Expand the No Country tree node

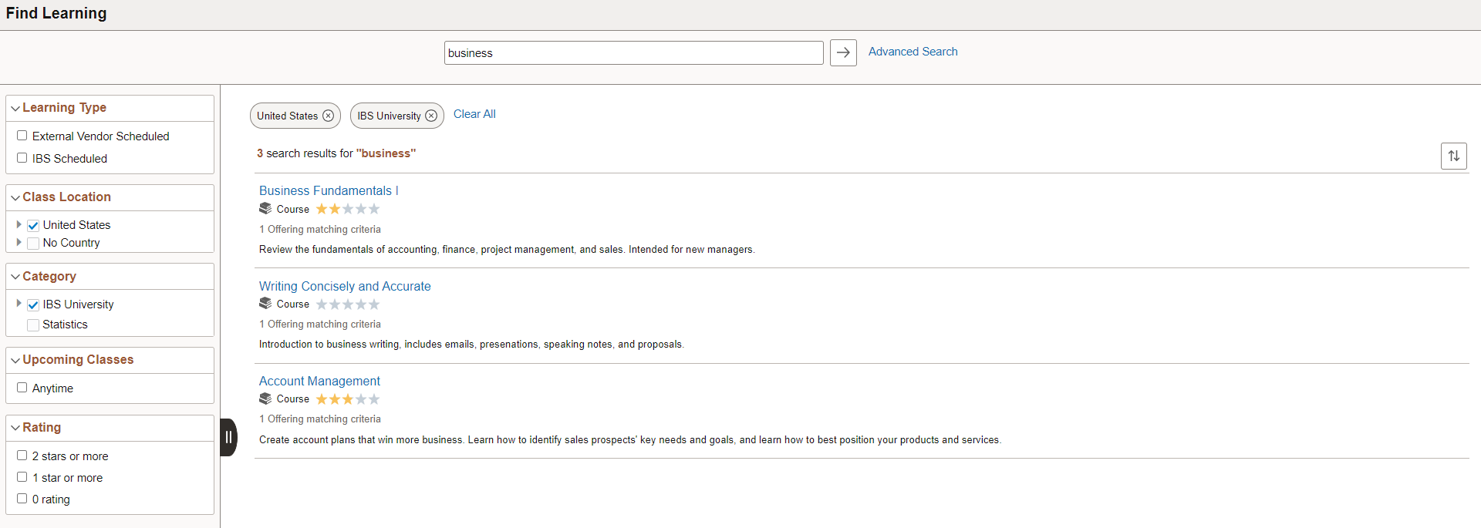coord(19,242)
